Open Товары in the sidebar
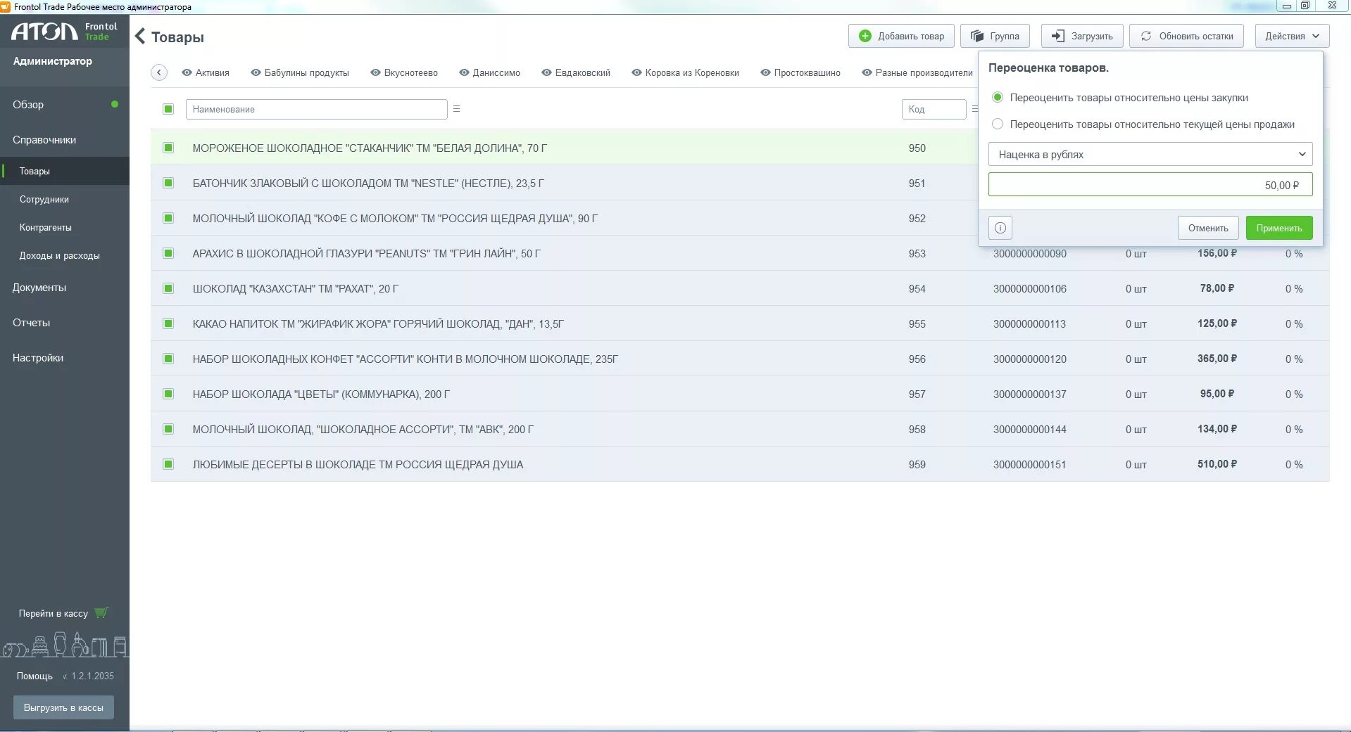This screenshot has width=1351, height=732. click(x=65, y=171)
